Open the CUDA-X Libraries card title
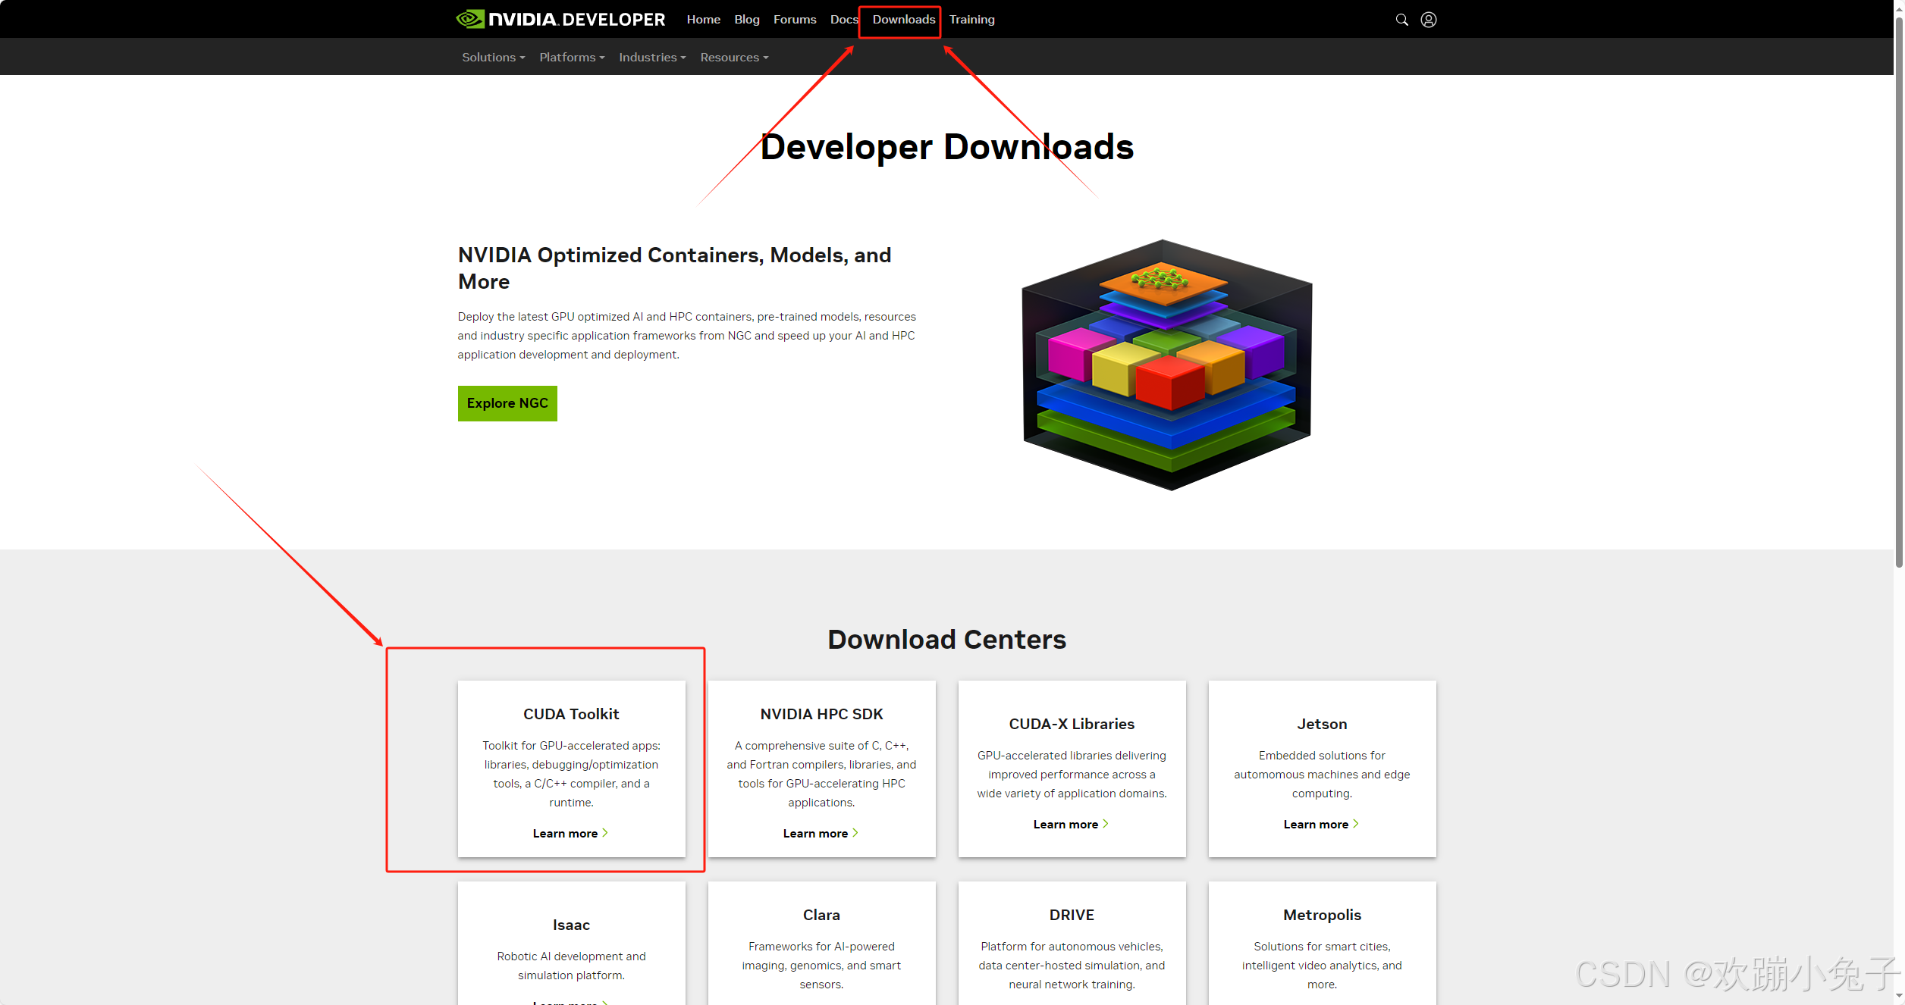 click(x=1072, y=724)
